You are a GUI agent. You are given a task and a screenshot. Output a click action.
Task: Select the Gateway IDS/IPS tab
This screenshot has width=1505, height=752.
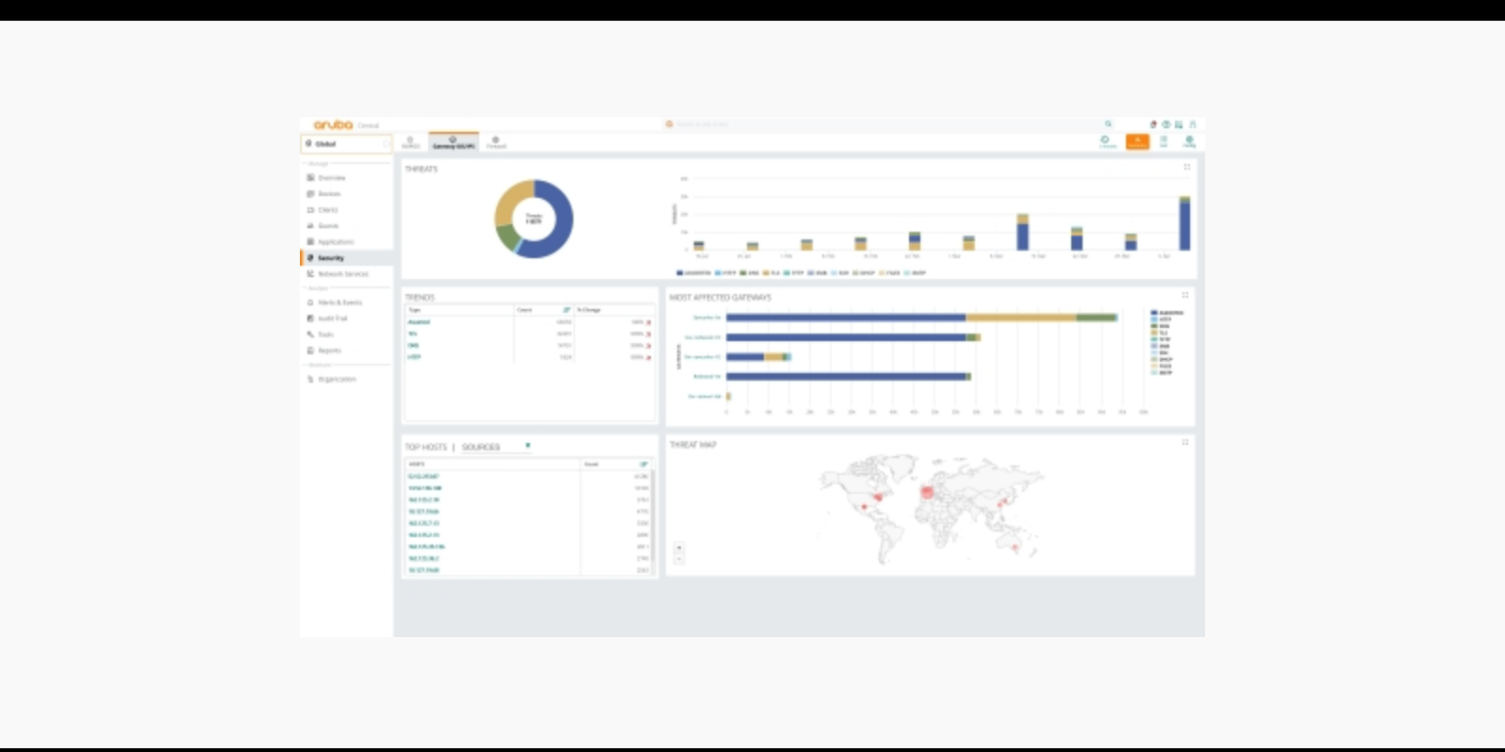coord(454,142)
